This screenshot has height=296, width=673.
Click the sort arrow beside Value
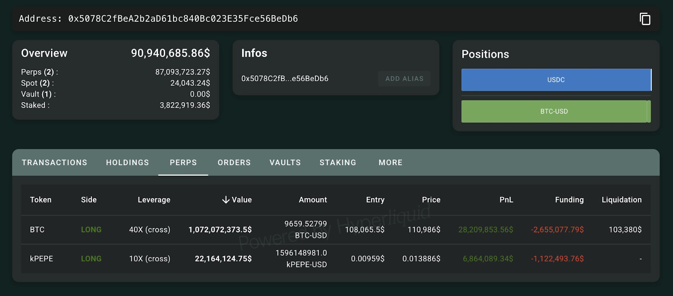tap(226, 200)
